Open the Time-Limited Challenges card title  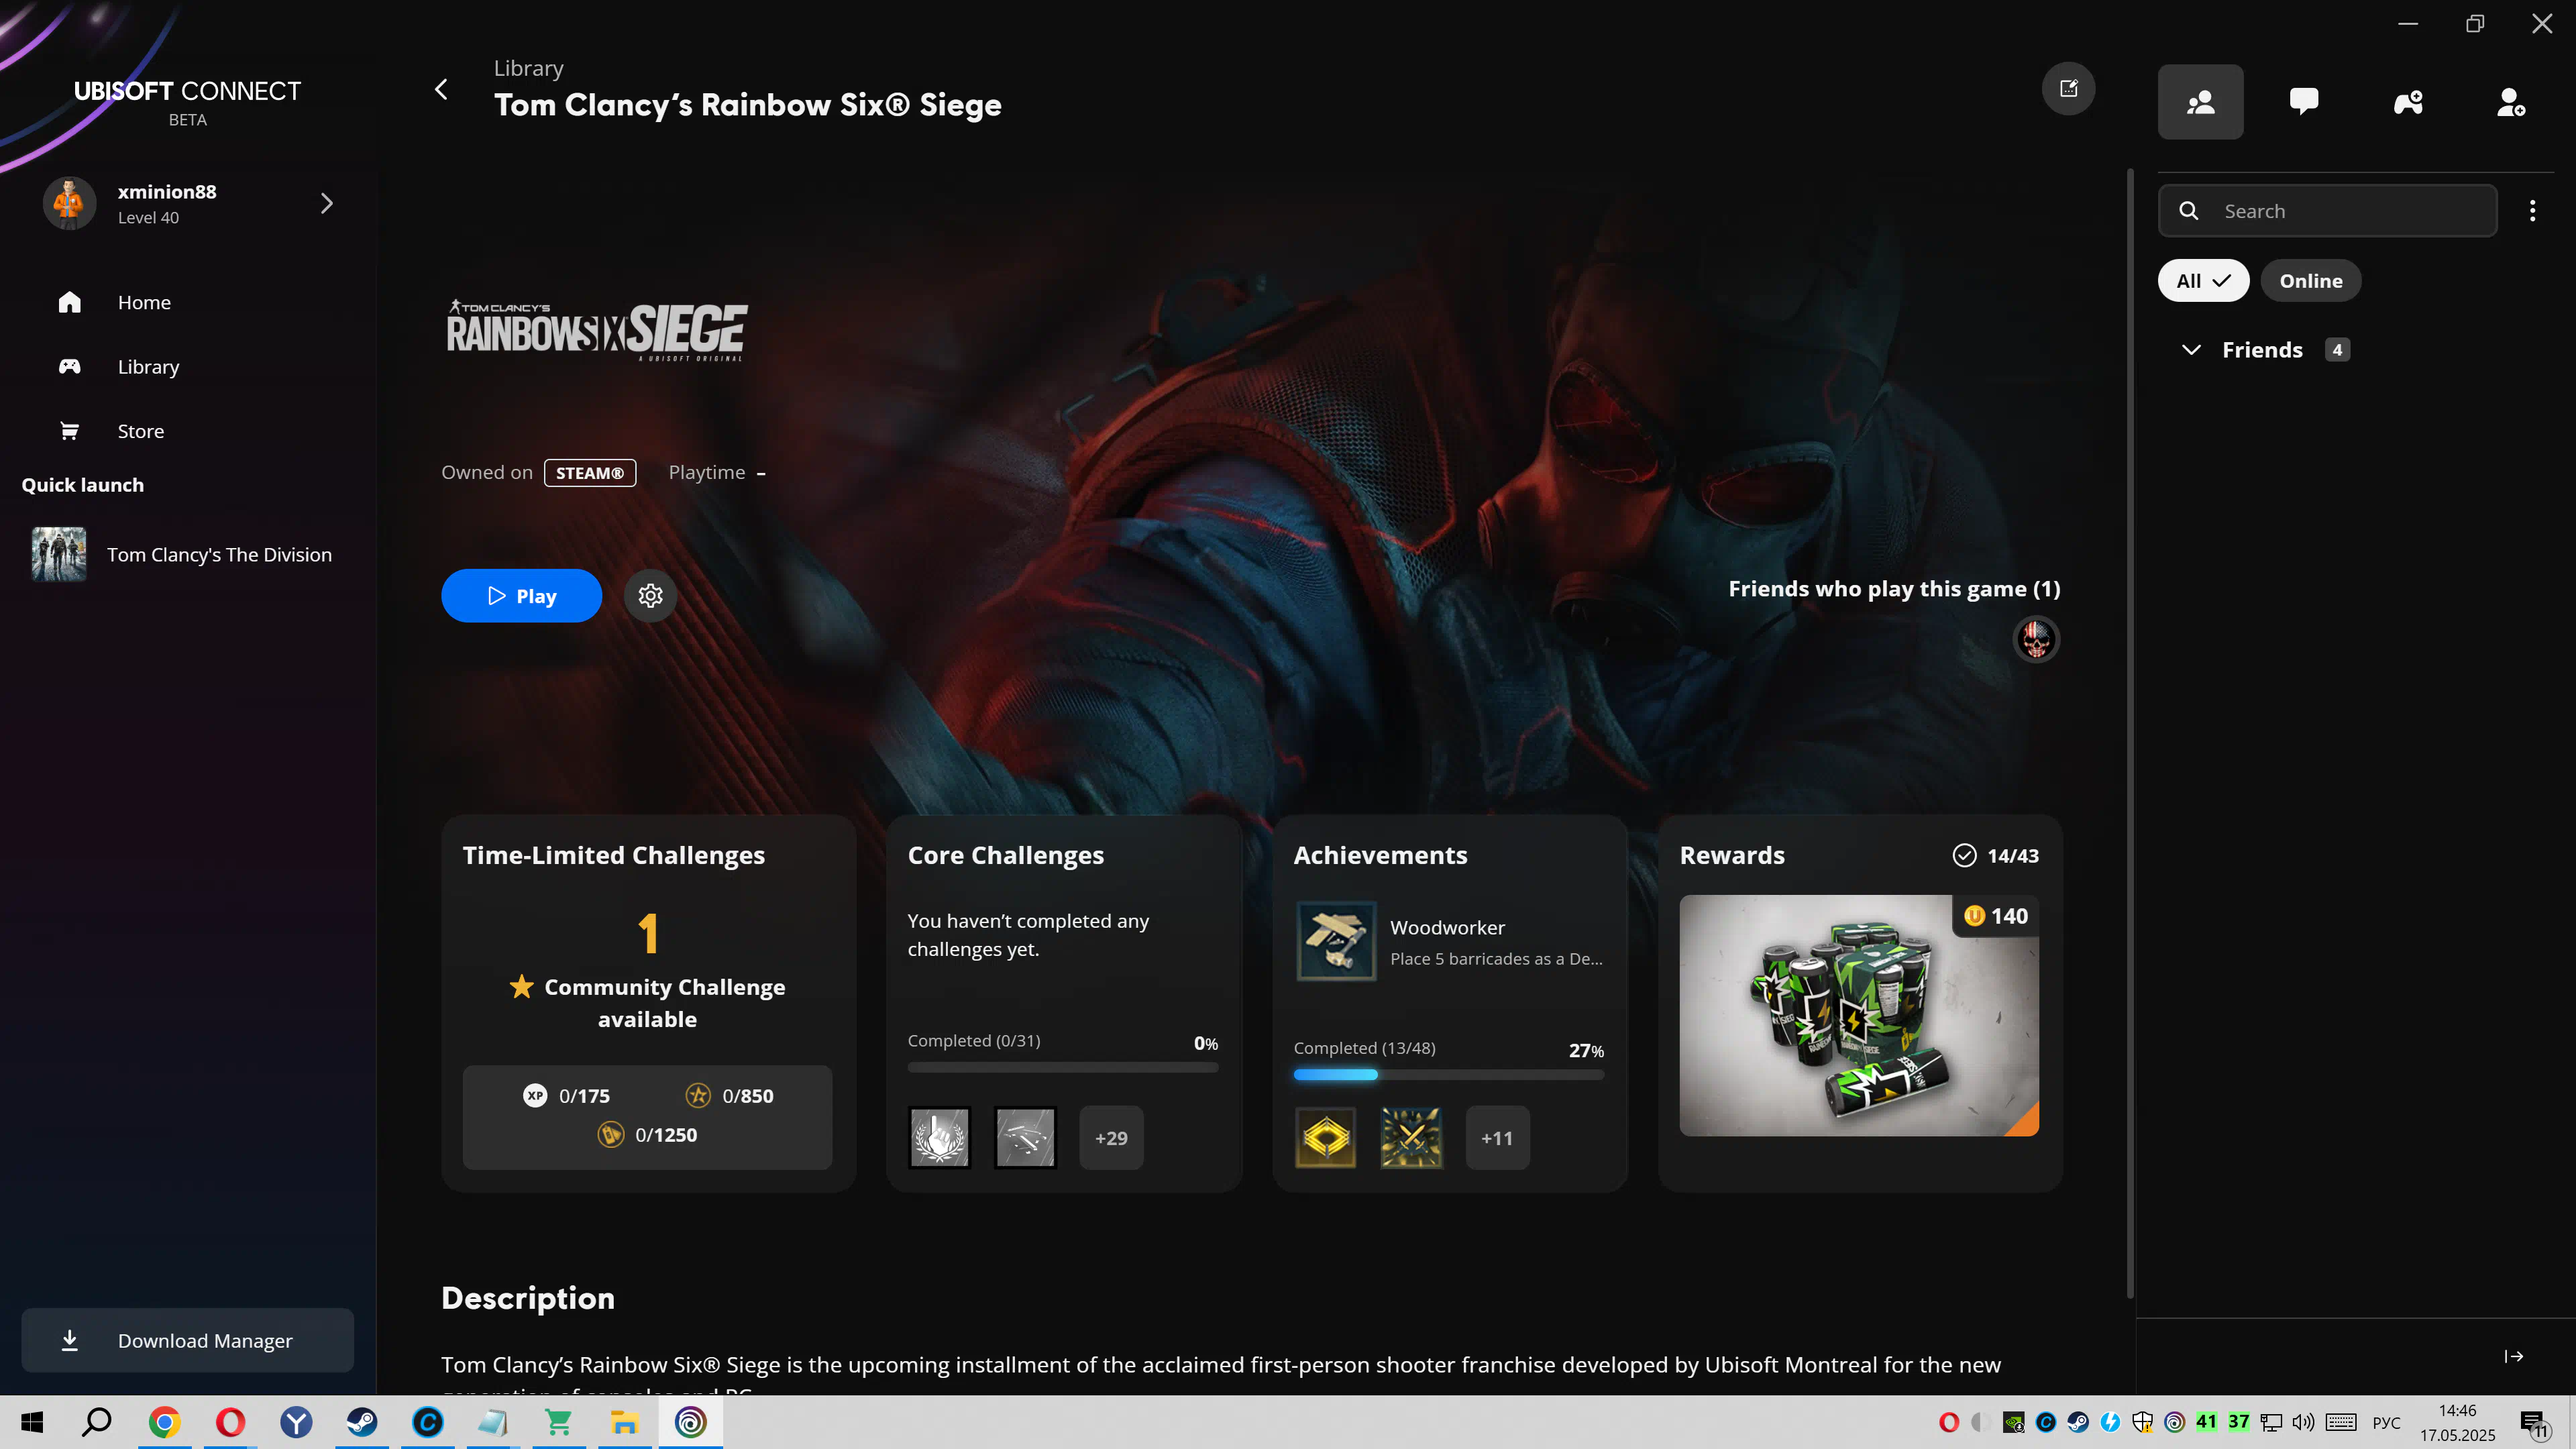click(613, 855)
